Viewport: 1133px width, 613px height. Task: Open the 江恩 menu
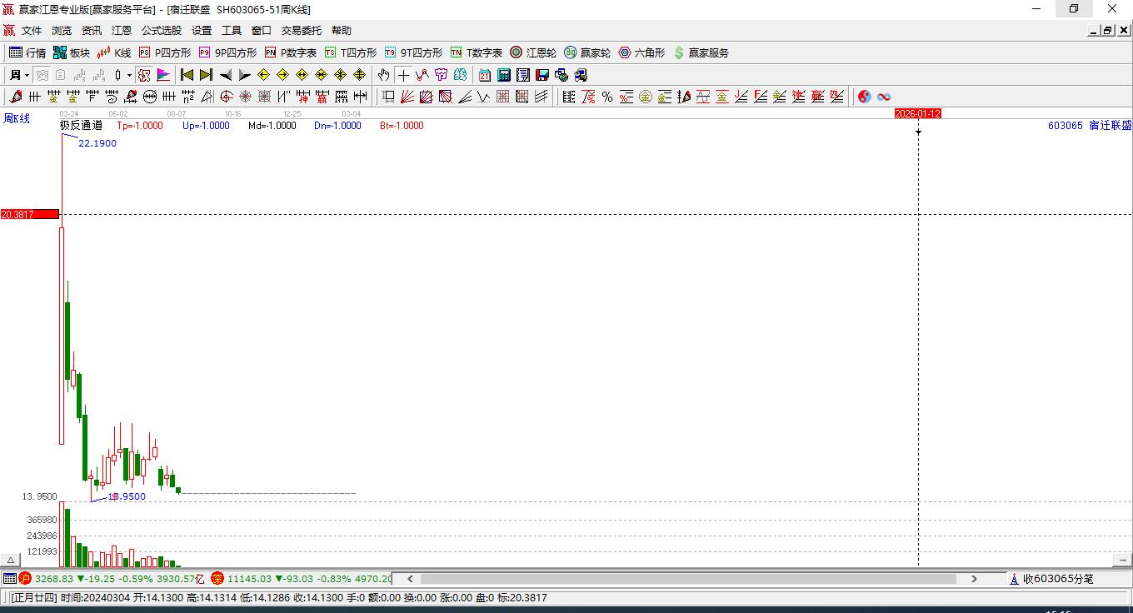(122, 31)
